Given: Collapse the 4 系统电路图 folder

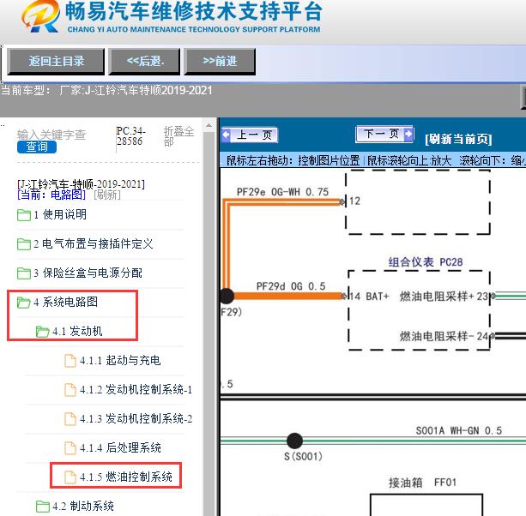Looking at the screenshot, I should [65, 302].
